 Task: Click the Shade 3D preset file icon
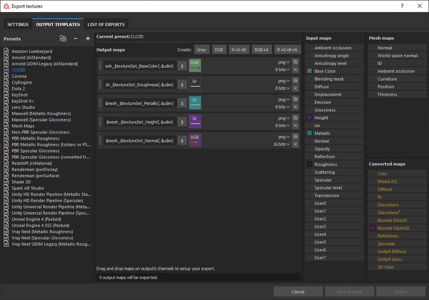(x=6, y=182)
